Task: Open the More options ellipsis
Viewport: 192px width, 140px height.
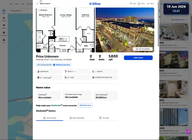Action: click(148, 3)
